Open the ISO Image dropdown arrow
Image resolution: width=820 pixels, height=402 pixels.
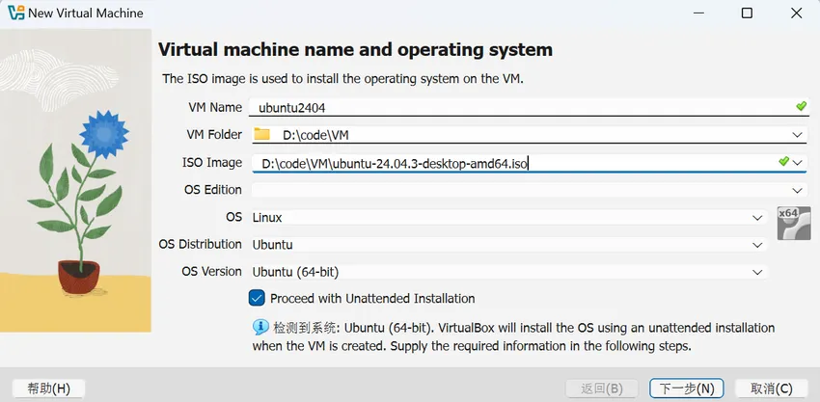798,163
